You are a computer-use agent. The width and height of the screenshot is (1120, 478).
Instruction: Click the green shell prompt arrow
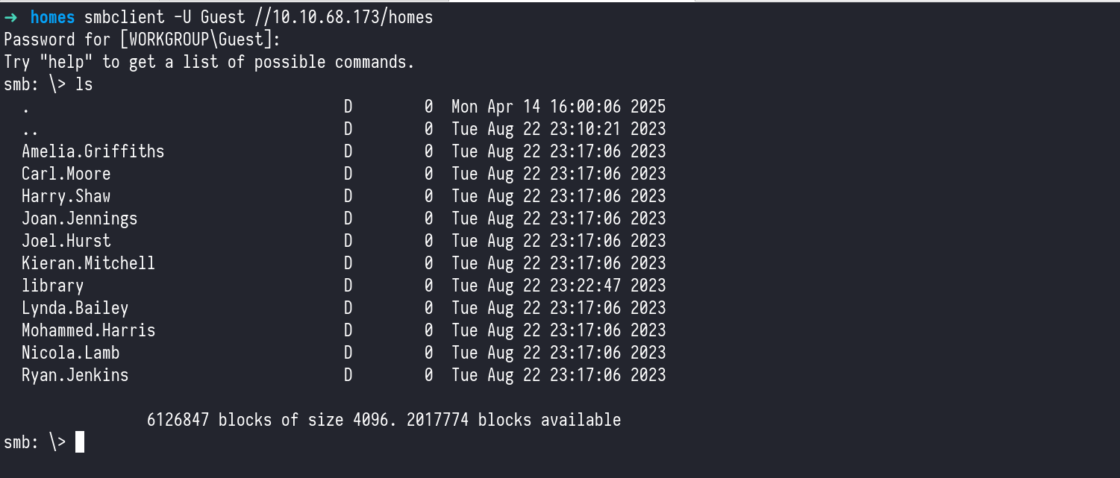coord(10,17)
